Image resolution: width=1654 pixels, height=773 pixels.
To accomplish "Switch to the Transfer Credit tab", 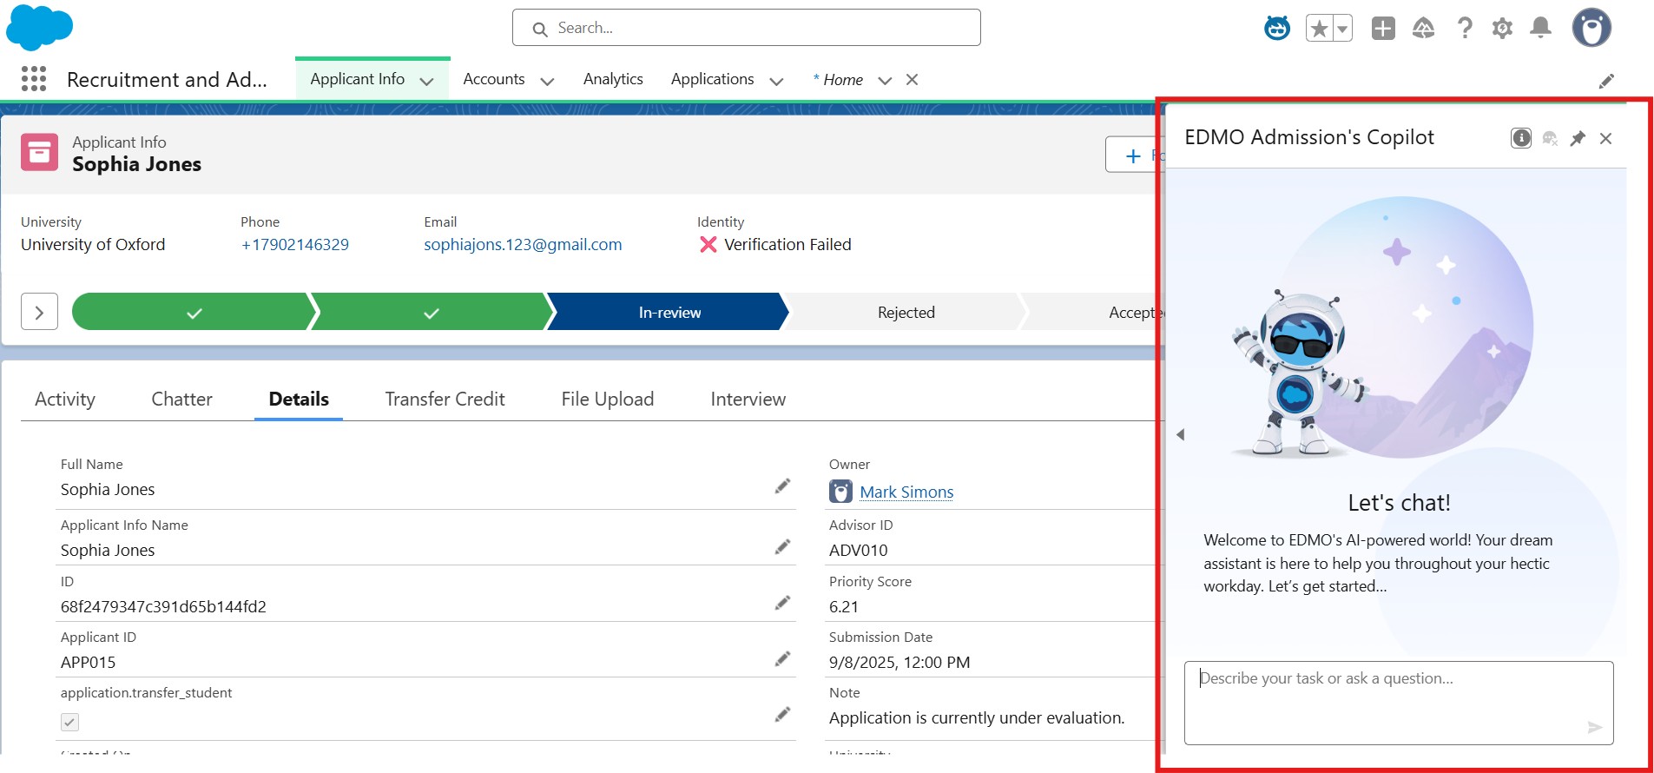I will click(x=445, y=399).
